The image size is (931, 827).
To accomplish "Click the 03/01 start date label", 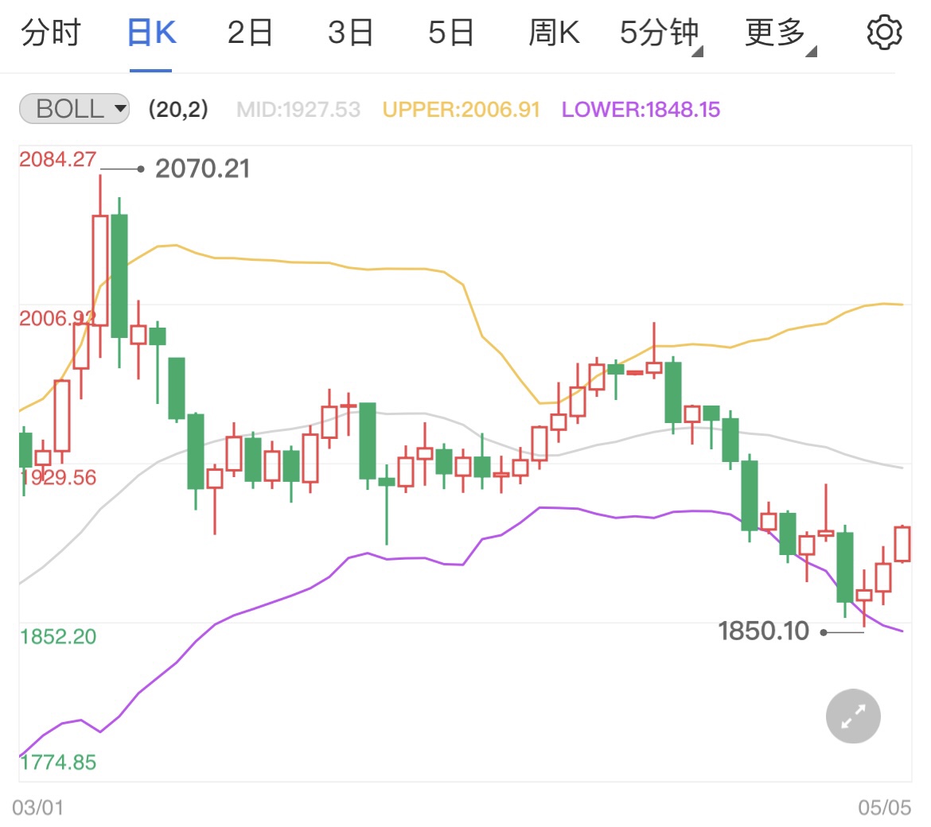I will coord(37,808).
